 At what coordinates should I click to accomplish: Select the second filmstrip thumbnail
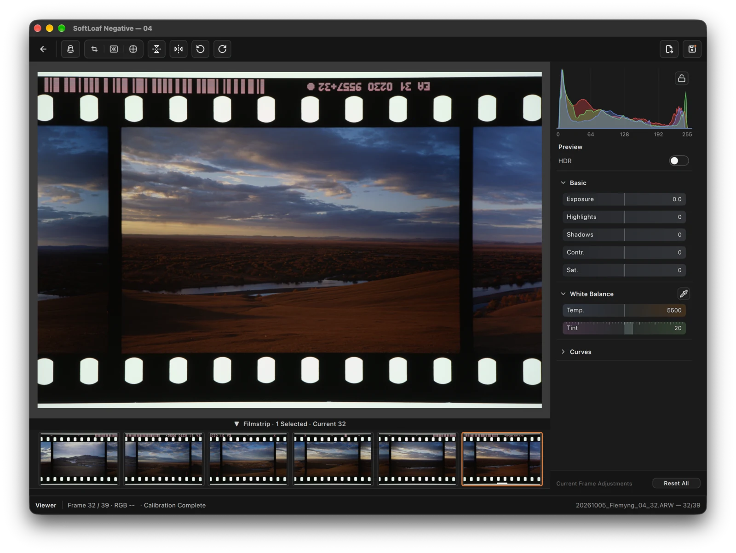click(x=164, y=459)
